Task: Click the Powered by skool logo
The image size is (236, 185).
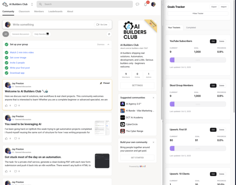Action: click(143, 166)
